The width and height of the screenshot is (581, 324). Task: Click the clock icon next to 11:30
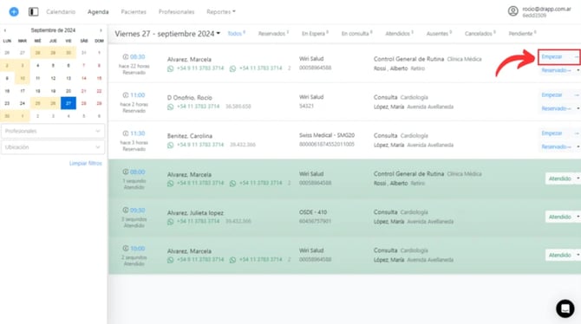[x=126, y=133]
